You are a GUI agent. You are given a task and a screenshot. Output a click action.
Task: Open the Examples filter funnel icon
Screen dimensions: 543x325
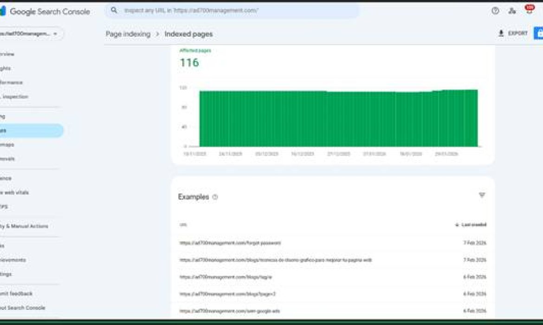482,195
